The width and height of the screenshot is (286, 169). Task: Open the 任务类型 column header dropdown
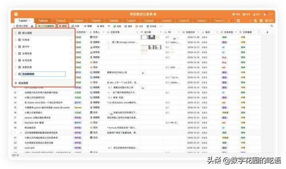click(236, 32)
